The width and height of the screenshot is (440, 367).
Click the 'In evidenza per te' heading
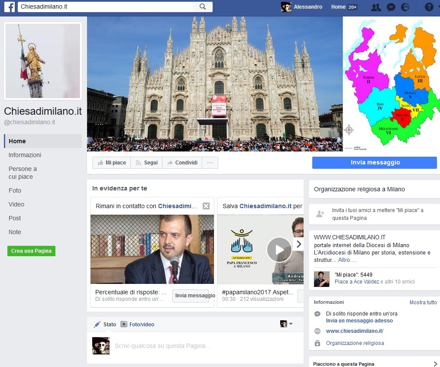(120, 188)
